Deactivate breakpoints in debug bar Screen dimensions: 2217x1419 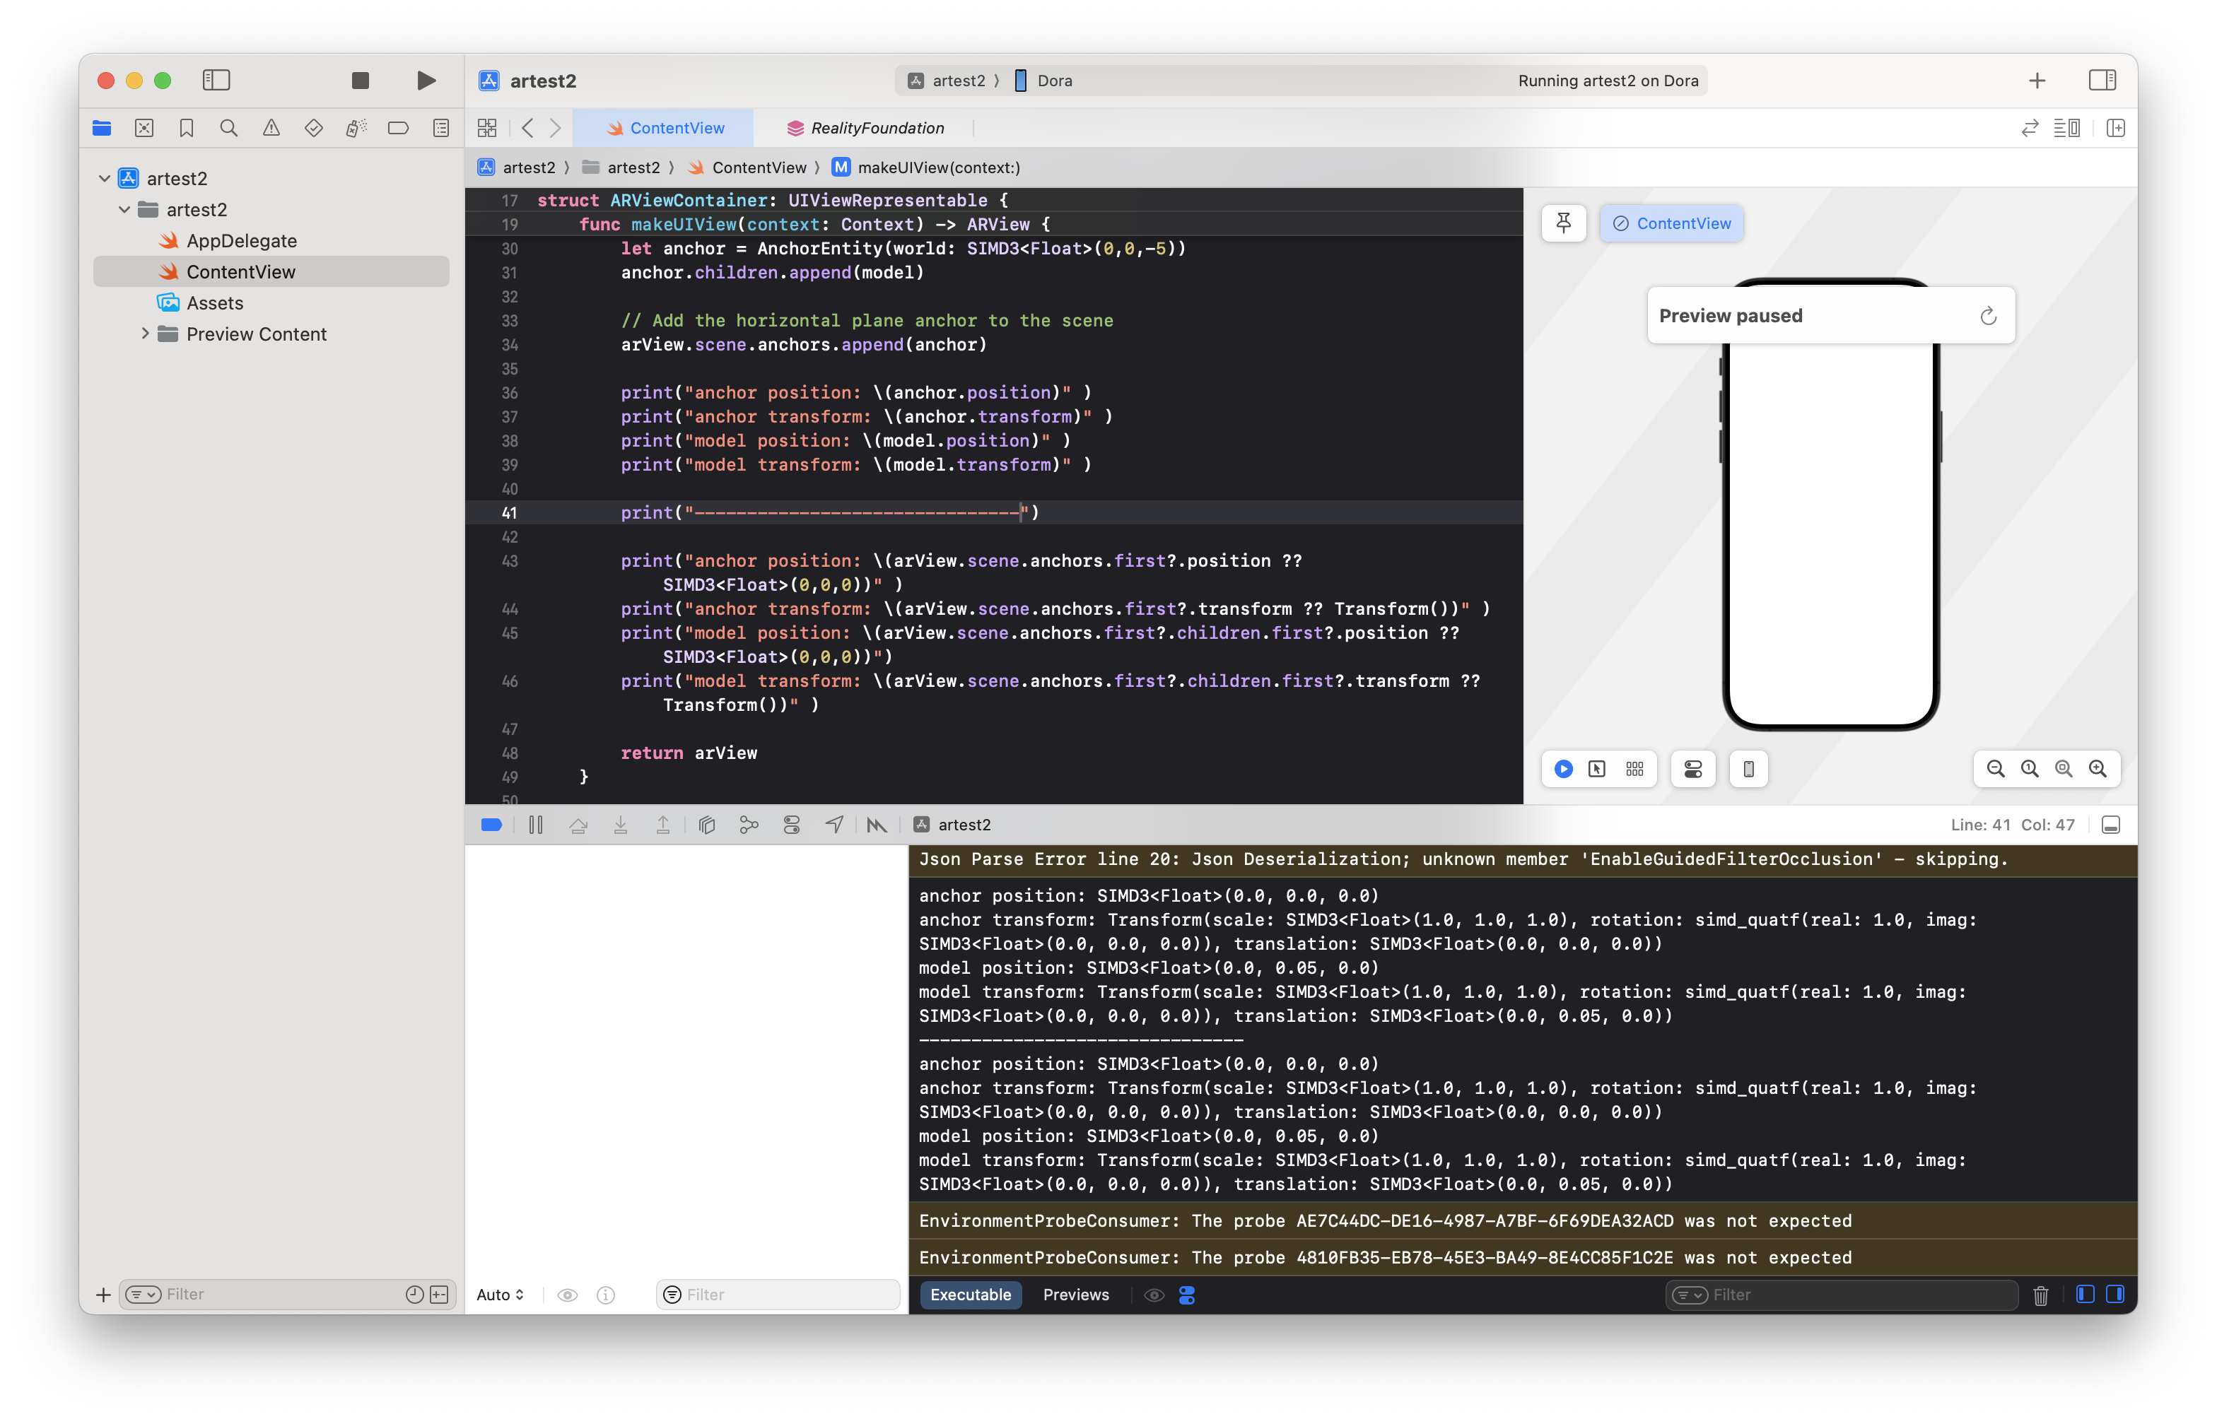coord(491,825)
